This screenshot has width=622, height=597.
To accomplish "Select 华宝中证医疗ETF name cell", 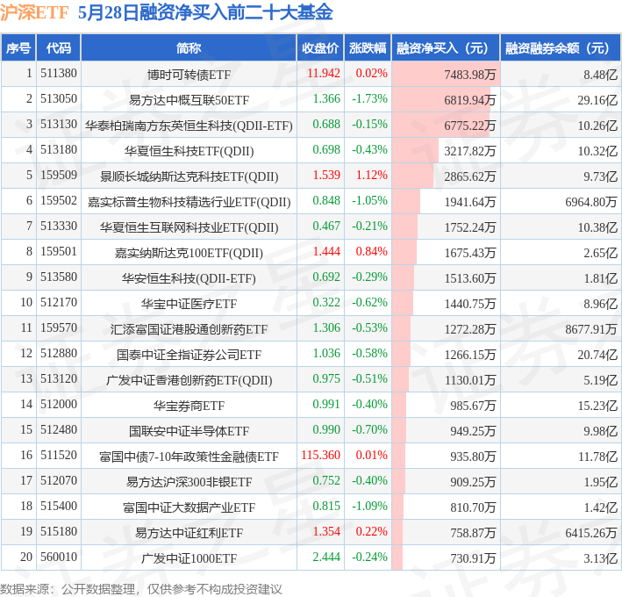I will pos(189,303).
